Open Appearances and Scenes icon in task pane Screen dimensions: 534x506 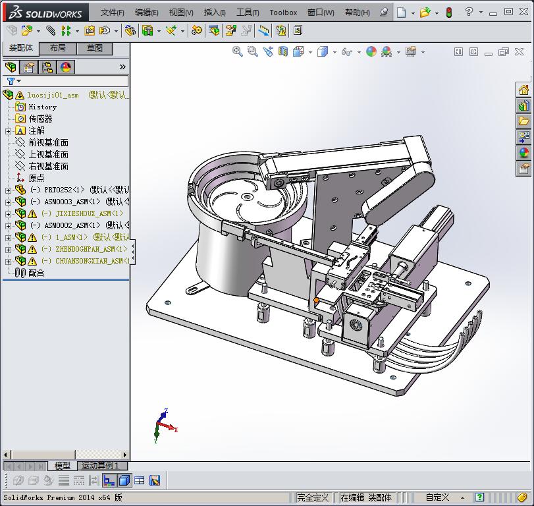(x=523, y=153)
